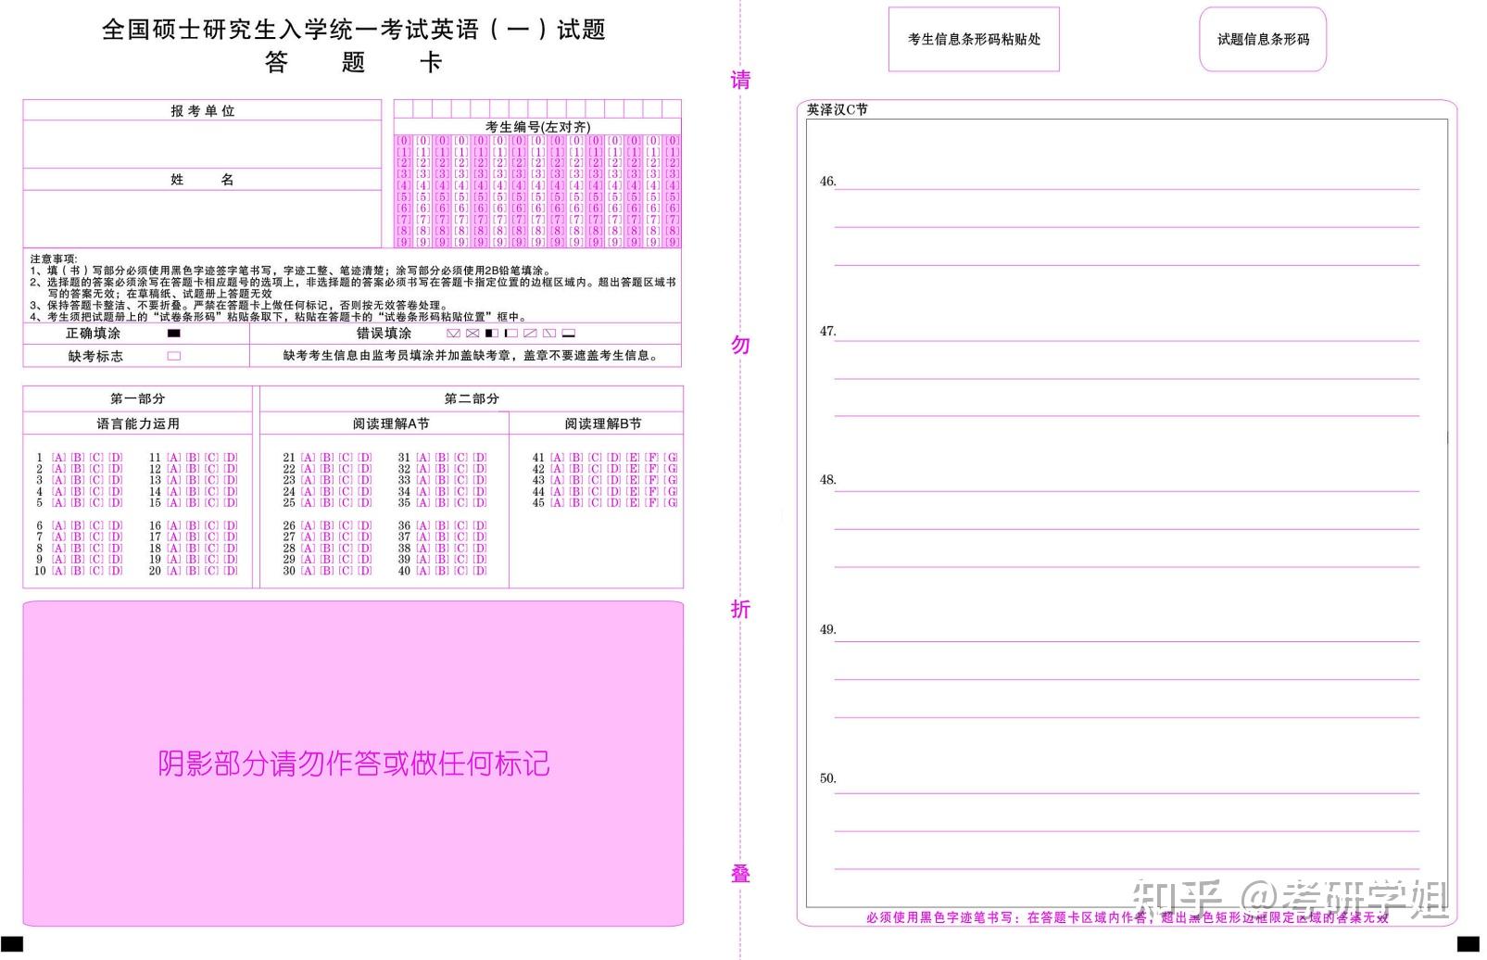The image size is (1487, 960).
Task: Mark option [D] on question 31
Action: point(480,458)
